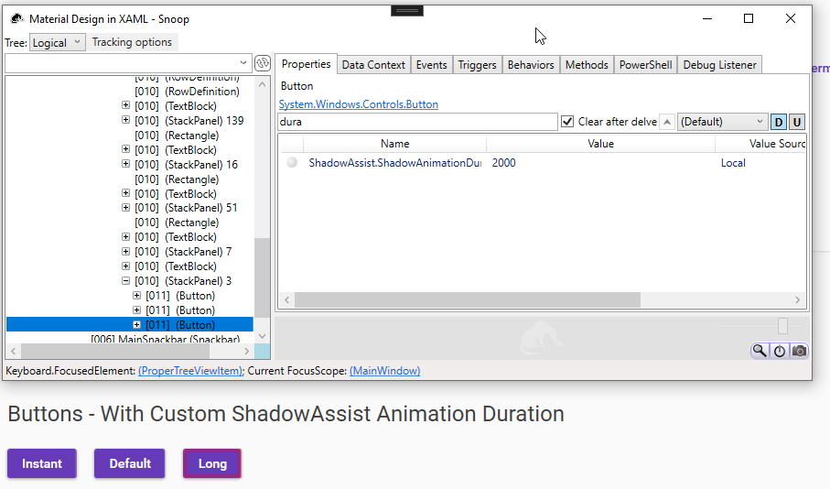Click the (ProperTreeViewItem) focused element link
Viewport: 830px width, 489px height.
190,371
